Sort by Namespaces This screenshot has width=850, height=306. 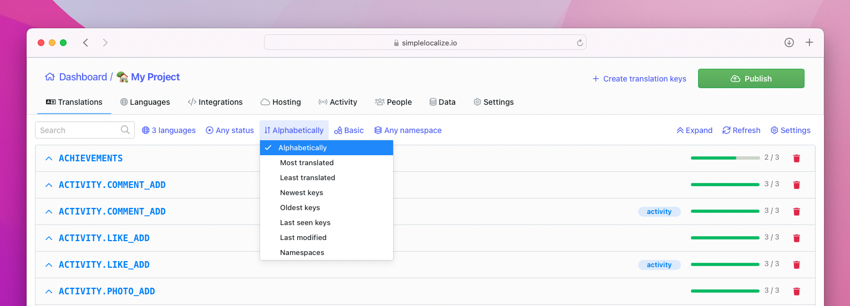point(327,253)
